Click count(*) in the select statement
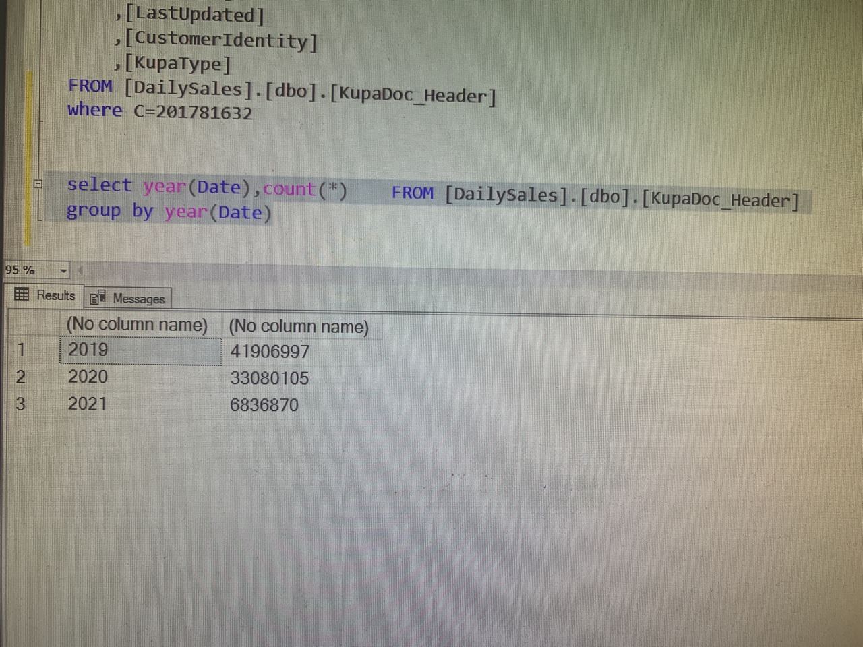Screen dimensions: 863x647 pos(305,189)
